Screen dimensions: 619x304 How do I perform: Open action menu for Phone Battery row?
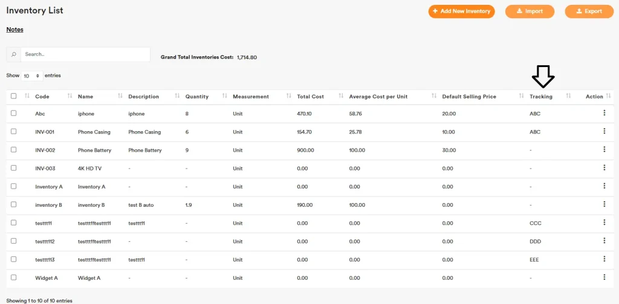604,150
